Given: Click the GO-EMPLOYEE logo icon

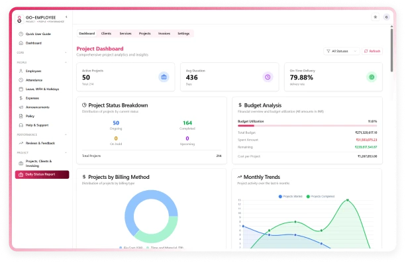Looking at the screenshot, I should pyautogui.click(x=19, y=19).
